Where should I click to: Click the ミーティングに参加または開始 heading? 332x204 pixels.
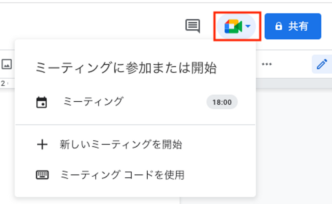pos(126,68)
